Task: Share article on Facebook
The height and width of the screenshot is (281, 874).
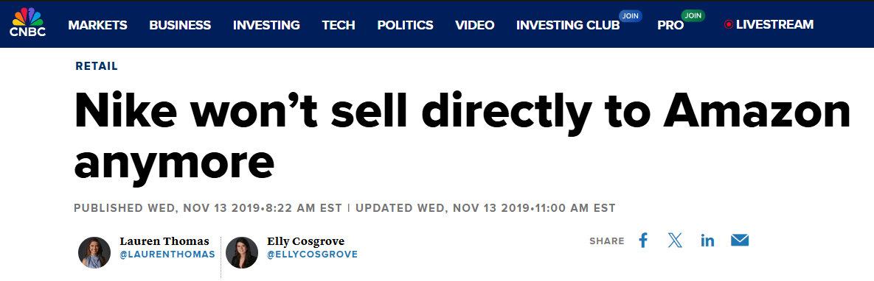Action: [x=643, y=241]
